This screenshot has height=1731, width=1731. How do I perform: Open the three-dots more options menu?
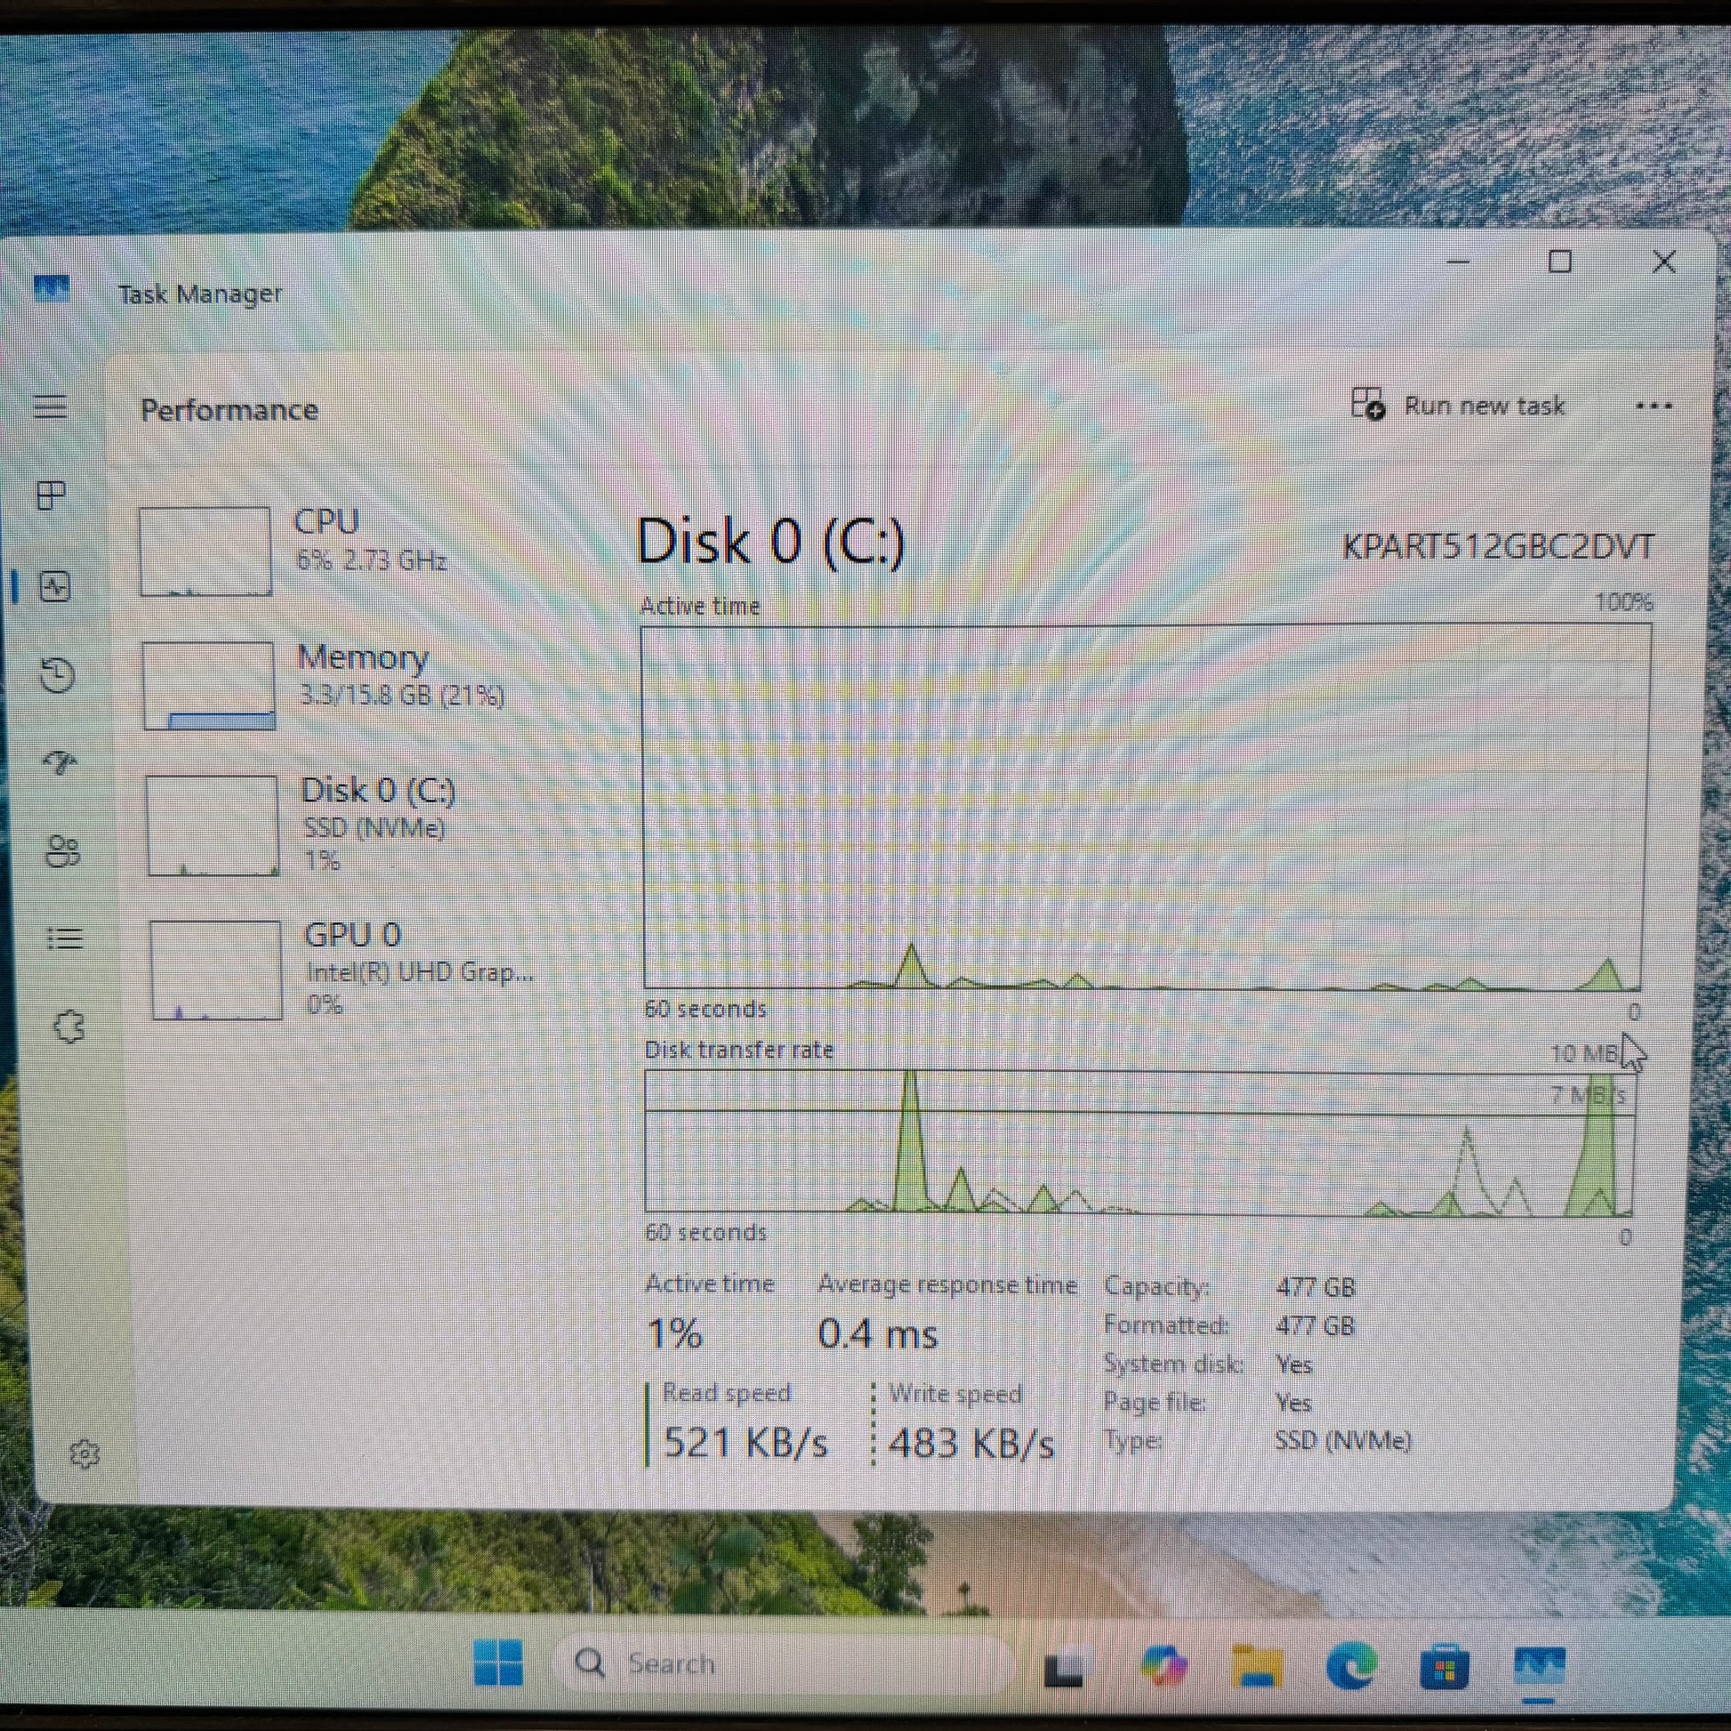coord(1653,406)
